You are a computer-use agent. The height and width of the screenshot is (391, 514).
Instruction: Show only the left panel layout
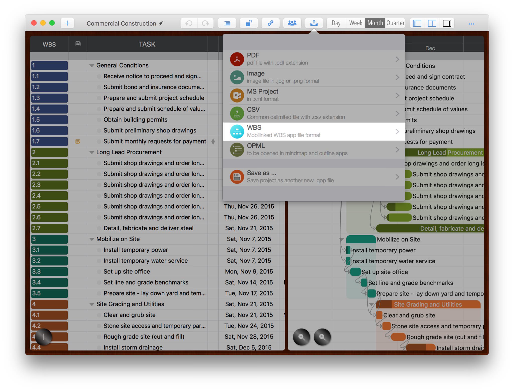417,23
